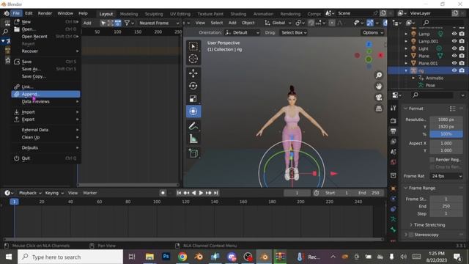Open the Playback popover in timeline
The height and width of the screenshot is (264, 469).
30,193
